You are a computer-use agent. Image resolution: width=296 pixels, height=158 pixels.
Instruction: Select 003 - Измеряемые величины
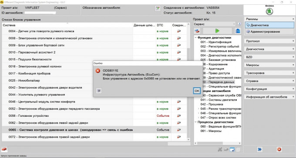(x=221, y=51)
